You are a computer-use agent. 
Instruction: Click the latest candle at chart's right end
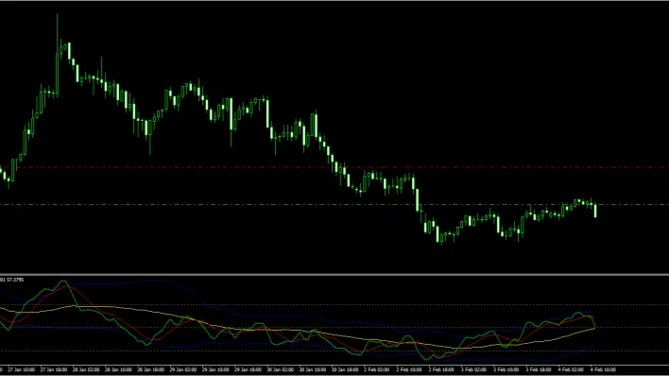point(595,210)
